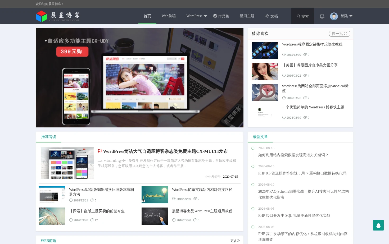Click the floating green bell button
Screen dimensions: 389x244
[378, 225]
